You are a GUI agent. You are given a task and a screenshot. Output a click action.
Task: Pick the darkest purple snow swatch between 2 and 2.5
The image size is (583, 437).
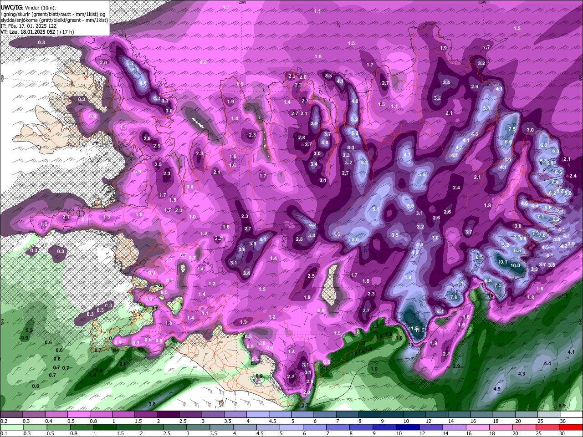[x=168, y=415]
